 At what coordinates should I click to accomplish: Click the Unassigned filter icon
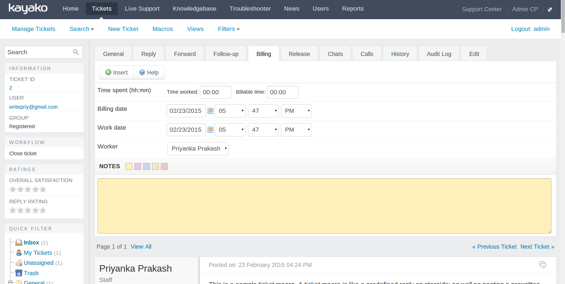pyautogui.click(x=19, y=263)
